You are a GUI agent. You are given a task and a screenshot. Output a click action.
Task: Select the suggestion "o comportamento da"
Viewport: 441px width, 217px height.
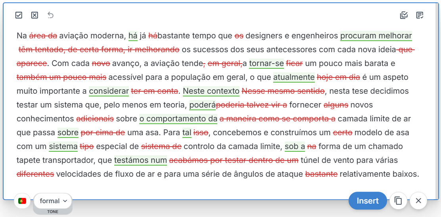[178, 119]
